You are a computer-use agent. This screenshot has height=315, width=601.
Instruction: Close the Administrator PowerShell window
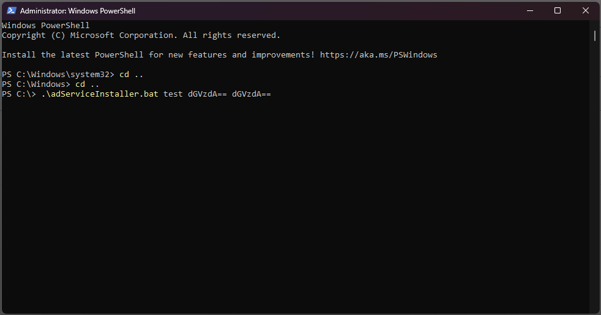[x=586, y=10]
